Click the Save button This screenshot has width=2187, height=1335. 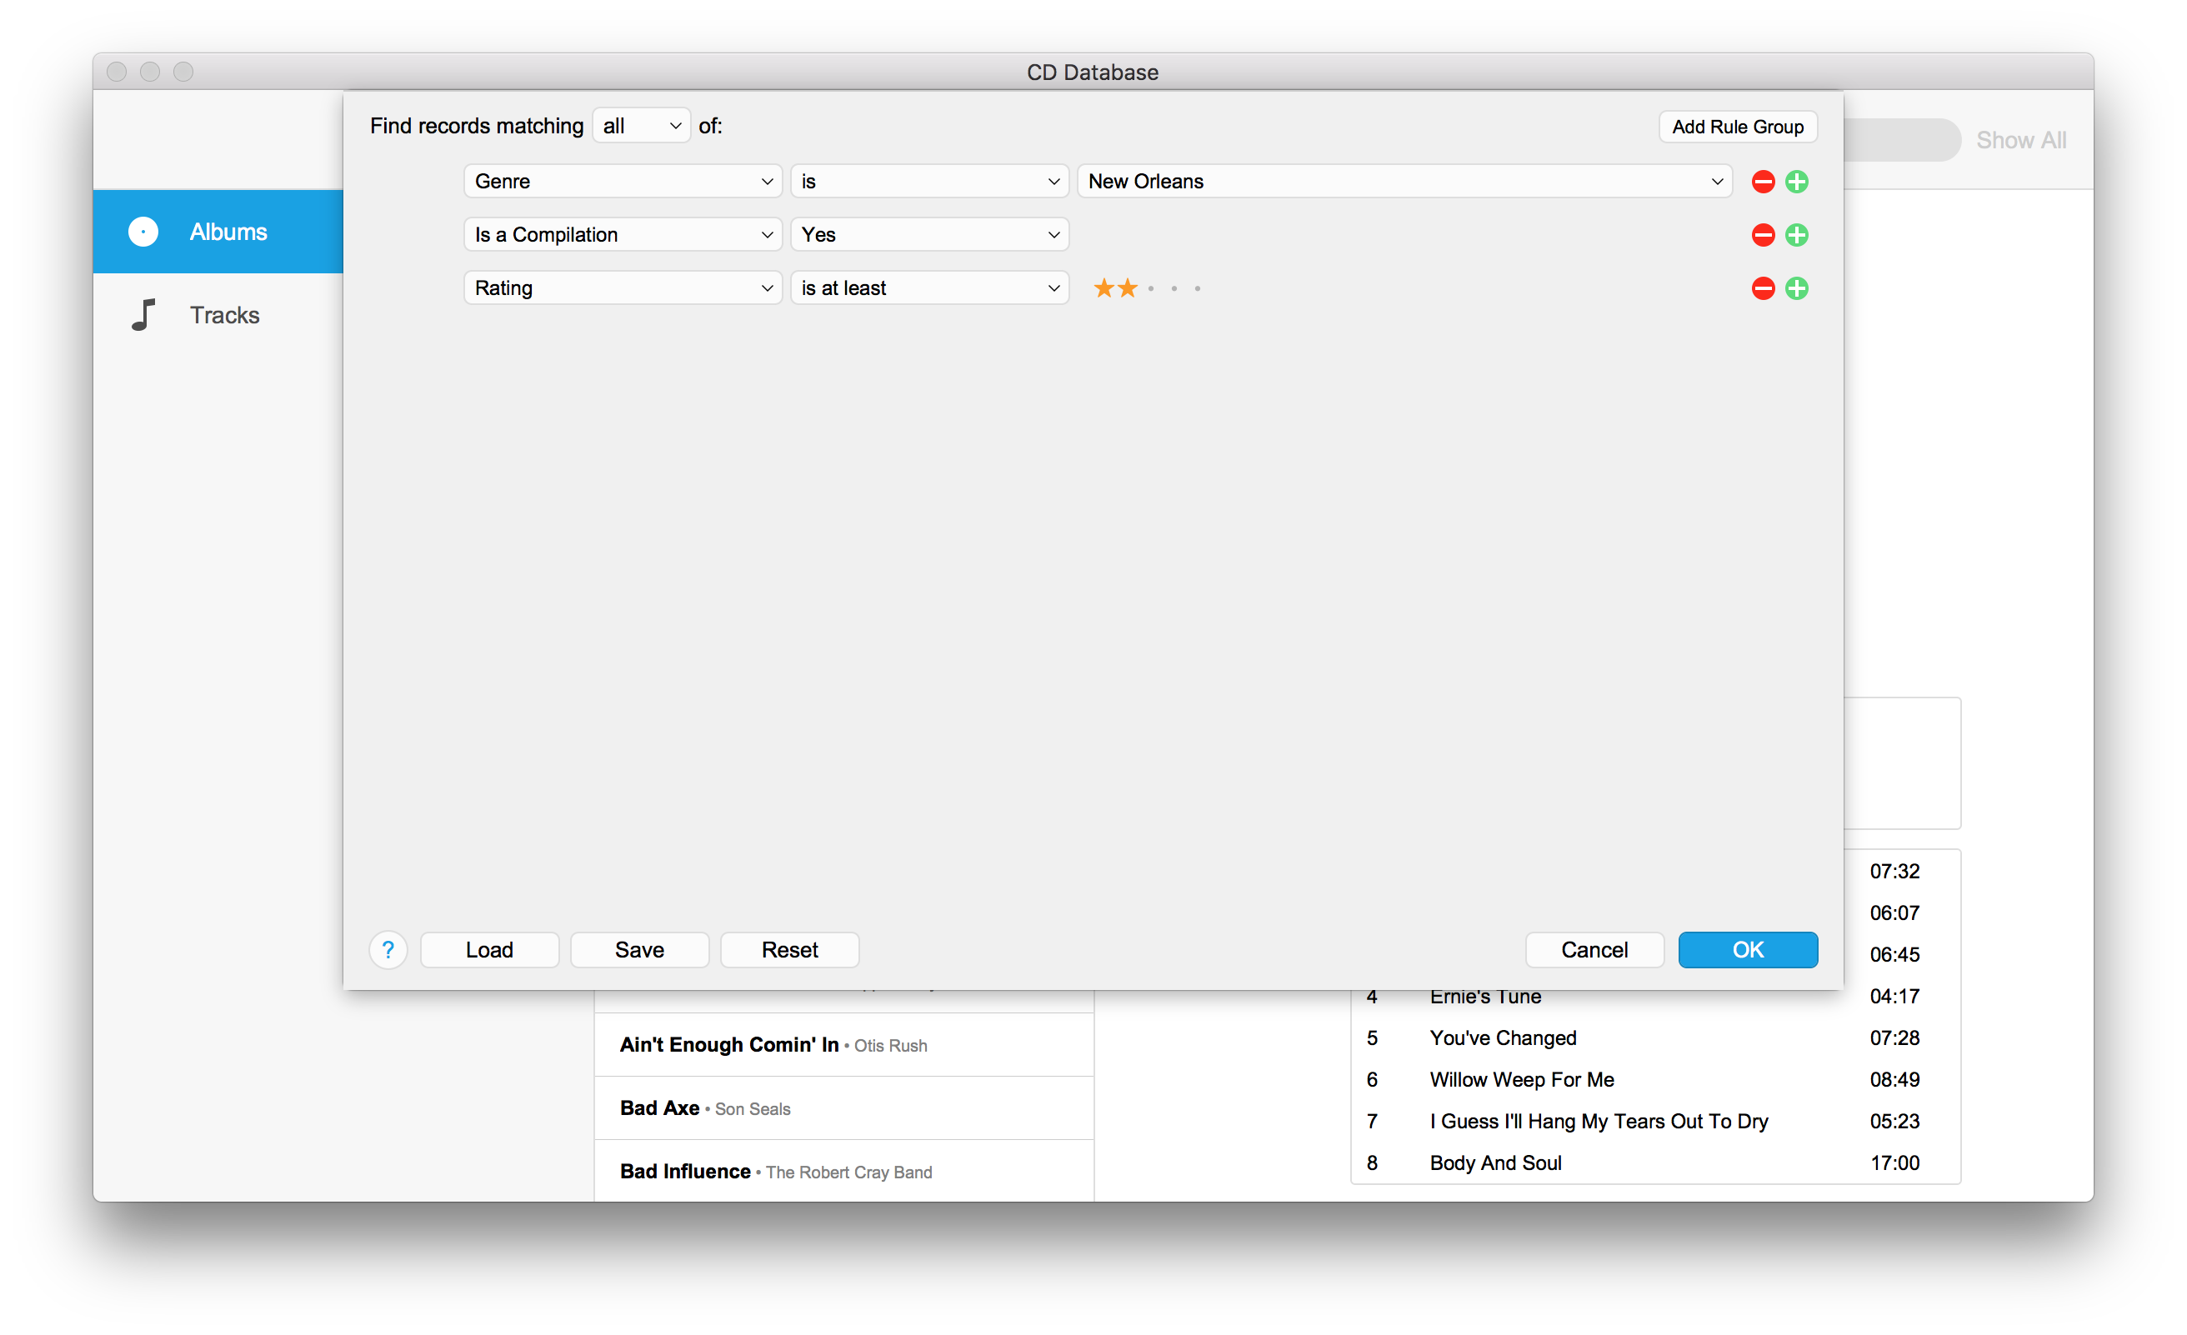(x=639, y=950)
